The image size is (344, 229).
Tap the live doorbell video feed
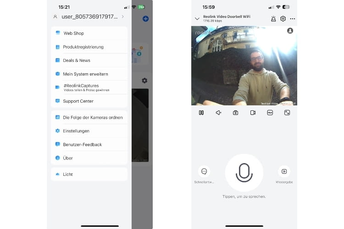pyautogui.click(x=244, y=66)
